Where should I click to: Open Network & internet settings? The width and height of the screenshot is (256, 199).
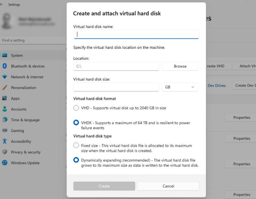33,77
